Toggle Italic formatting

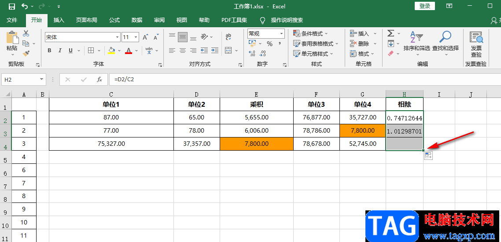tap(60, 51)
